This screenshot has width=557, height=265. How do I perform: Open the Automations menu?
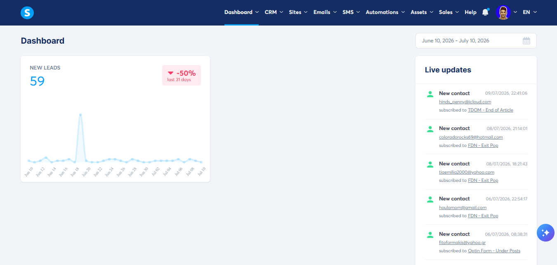382,12
